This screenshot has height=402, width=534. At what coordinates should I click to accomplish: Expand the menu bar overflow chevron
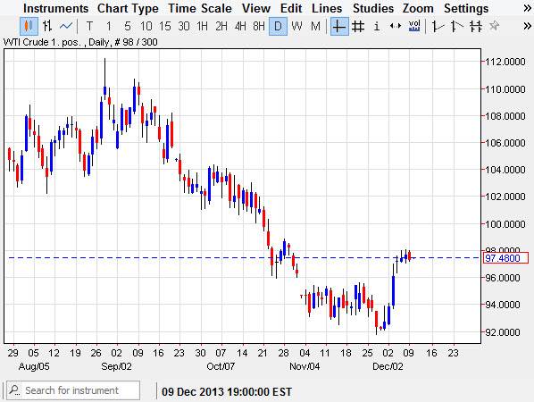[x=527, y=8]
